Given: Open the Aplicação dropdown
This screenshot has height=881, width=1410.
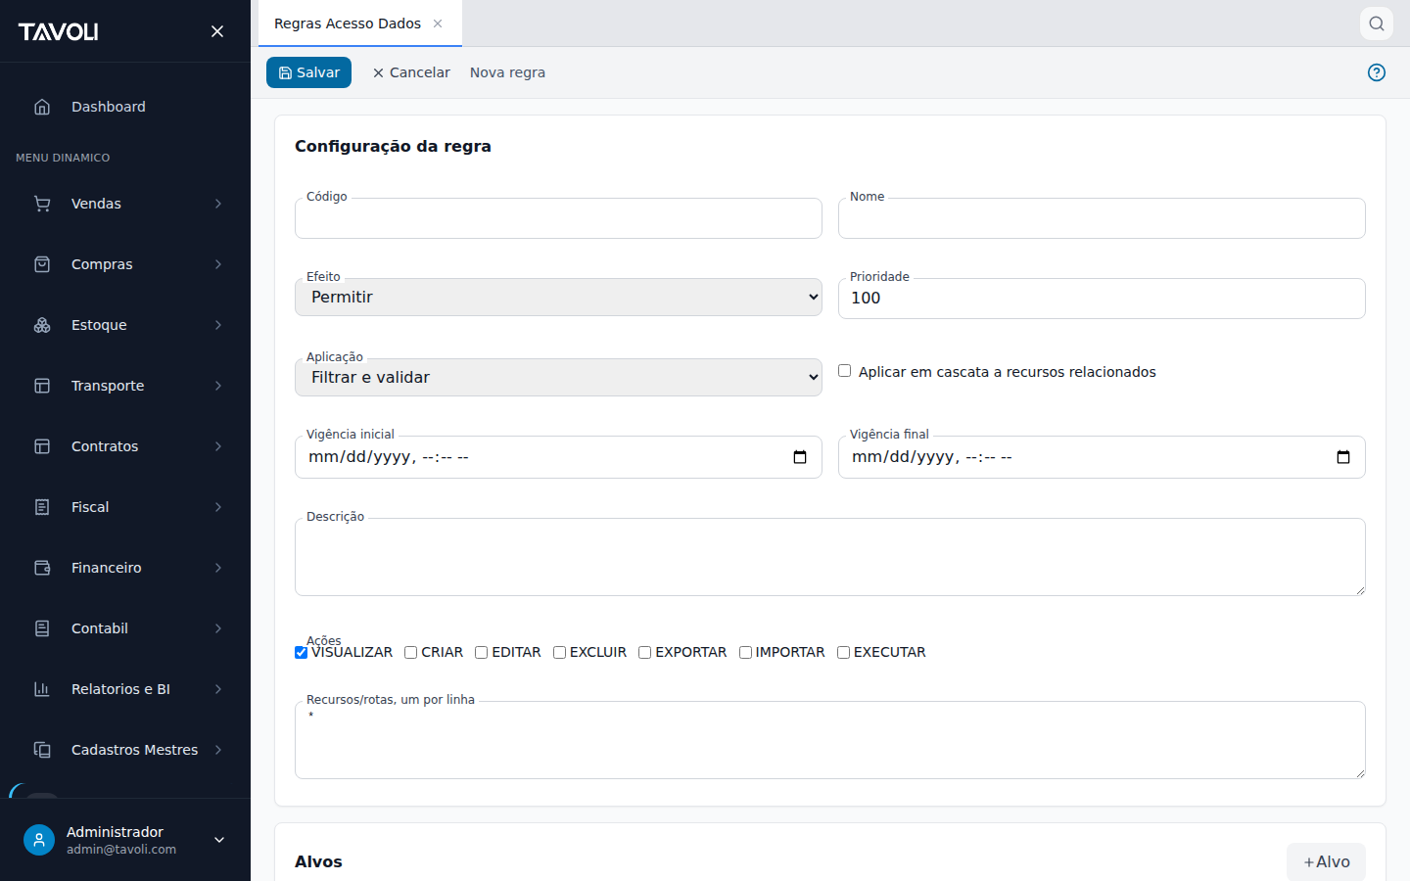Looking at the screenshot, I should 558,378.
